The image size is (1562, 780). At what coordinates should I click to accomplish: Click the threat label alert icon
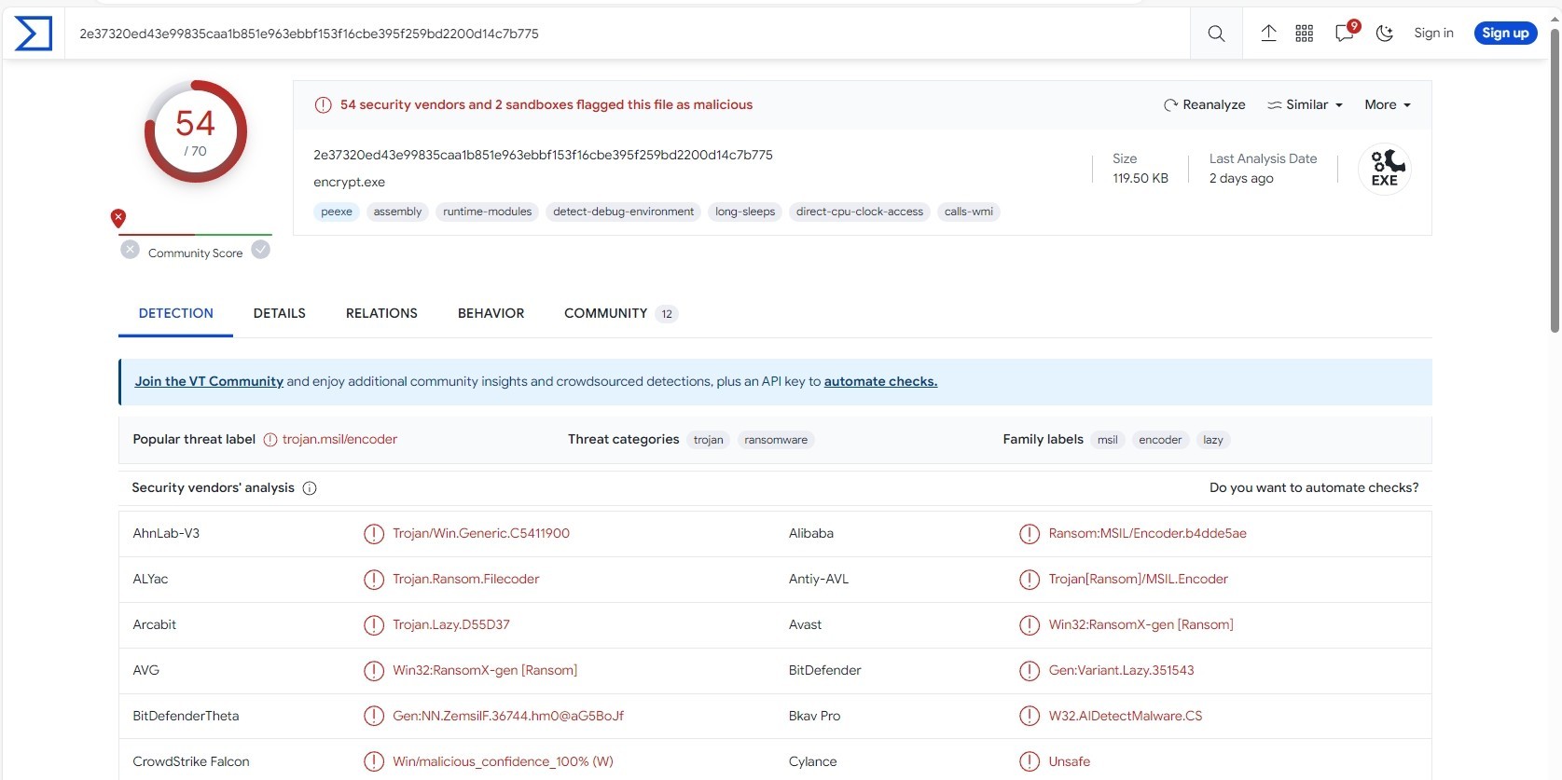point(270,440)
